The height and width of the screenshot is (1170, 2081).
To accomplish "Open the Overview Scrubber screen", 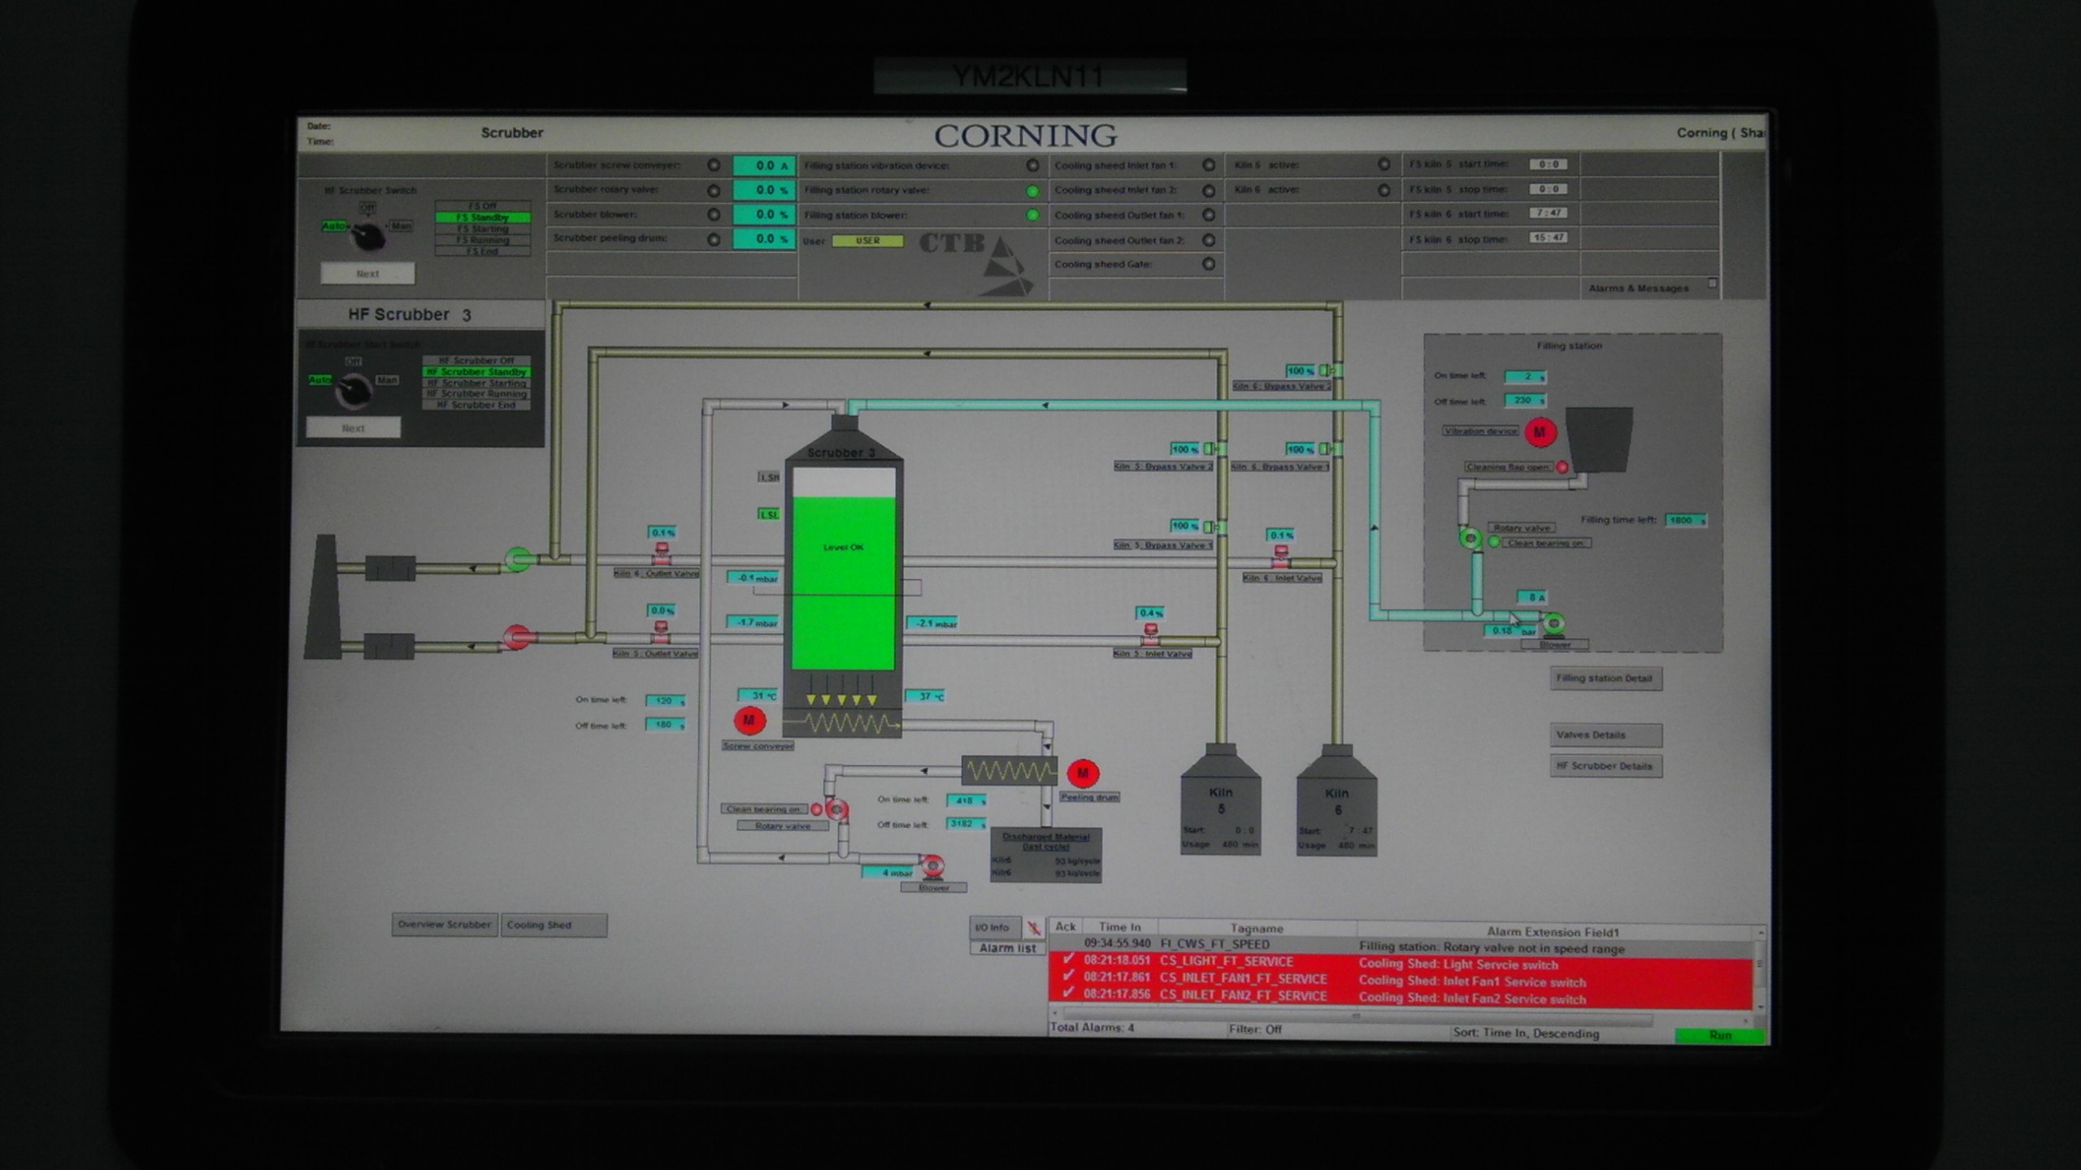I will pos(444,925).
